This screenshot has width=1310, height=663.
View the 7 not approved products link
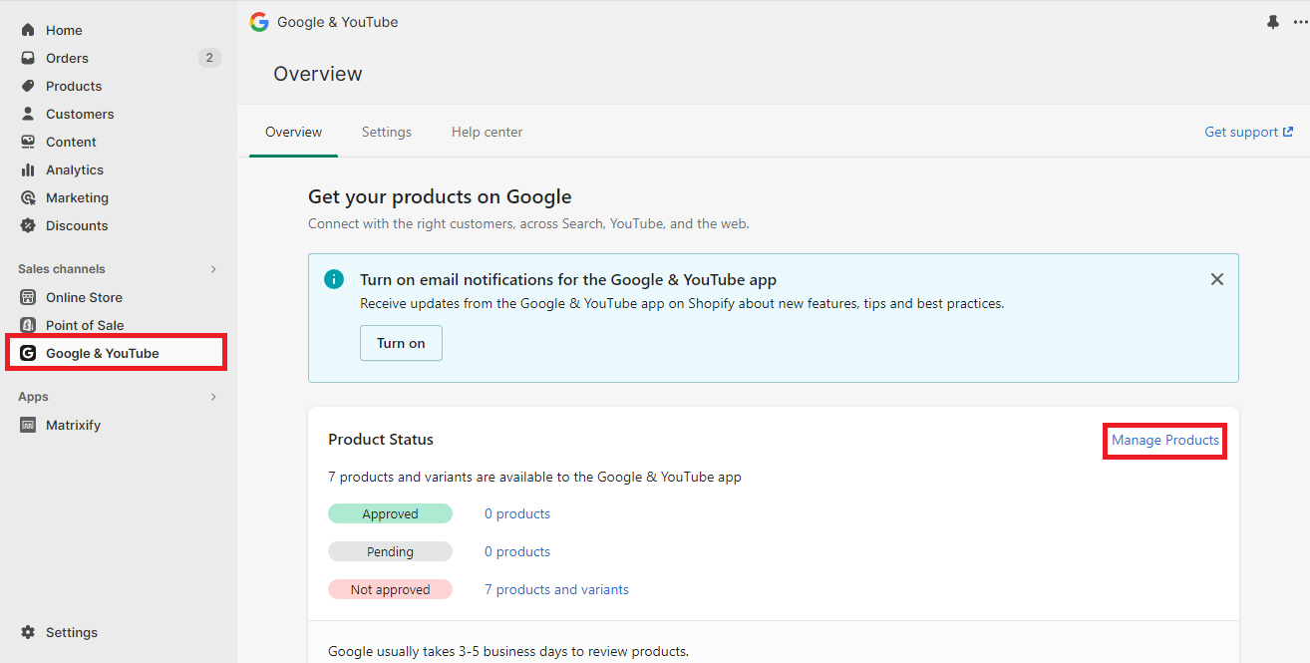[556, 589]
